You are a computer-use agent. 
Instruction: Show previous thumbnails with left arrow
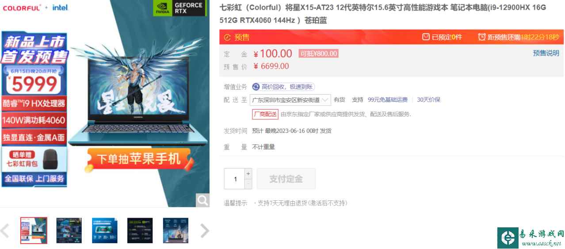[x=5, y=230]
